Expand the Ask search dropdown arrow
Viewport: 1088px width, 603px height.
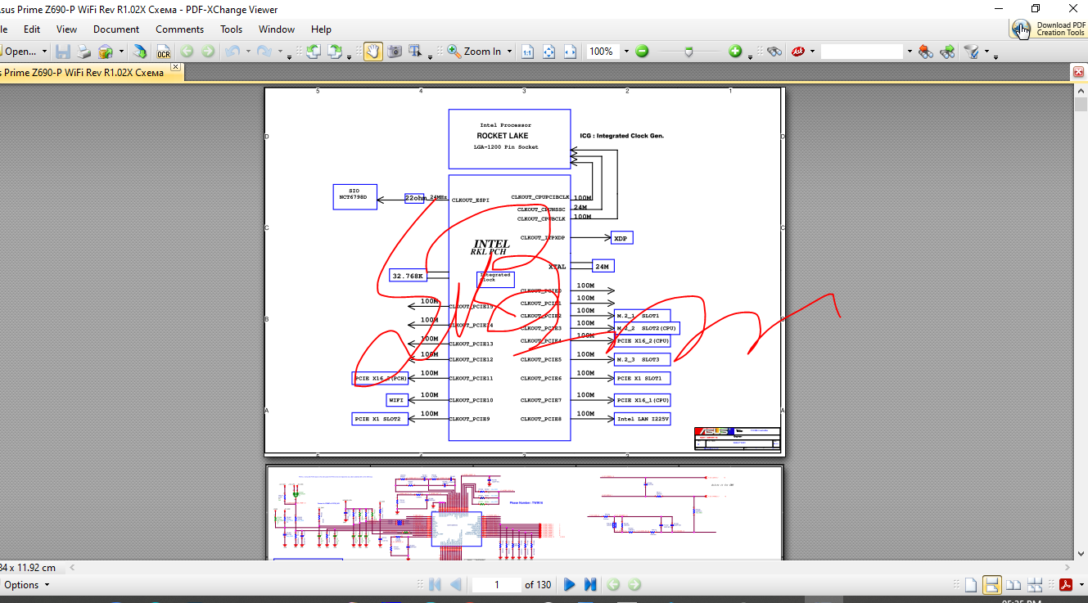[x=812, y=52]
